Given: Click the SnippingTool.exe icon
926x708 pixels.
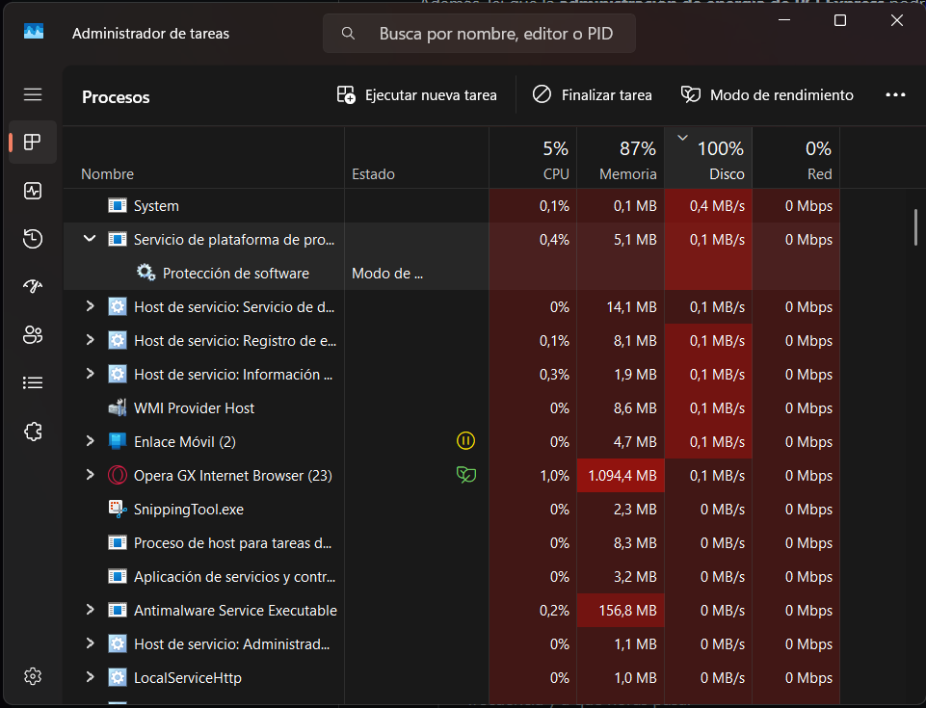Looking at the screenshot, I should point(118,509).
